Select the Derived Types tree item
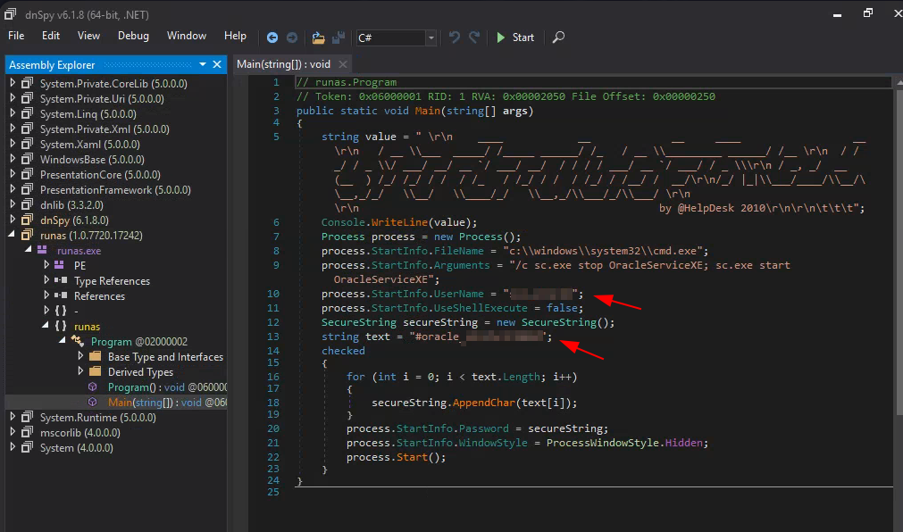This screenshot has height=532, width=903. pyautogui.click(x=140, y=372)
